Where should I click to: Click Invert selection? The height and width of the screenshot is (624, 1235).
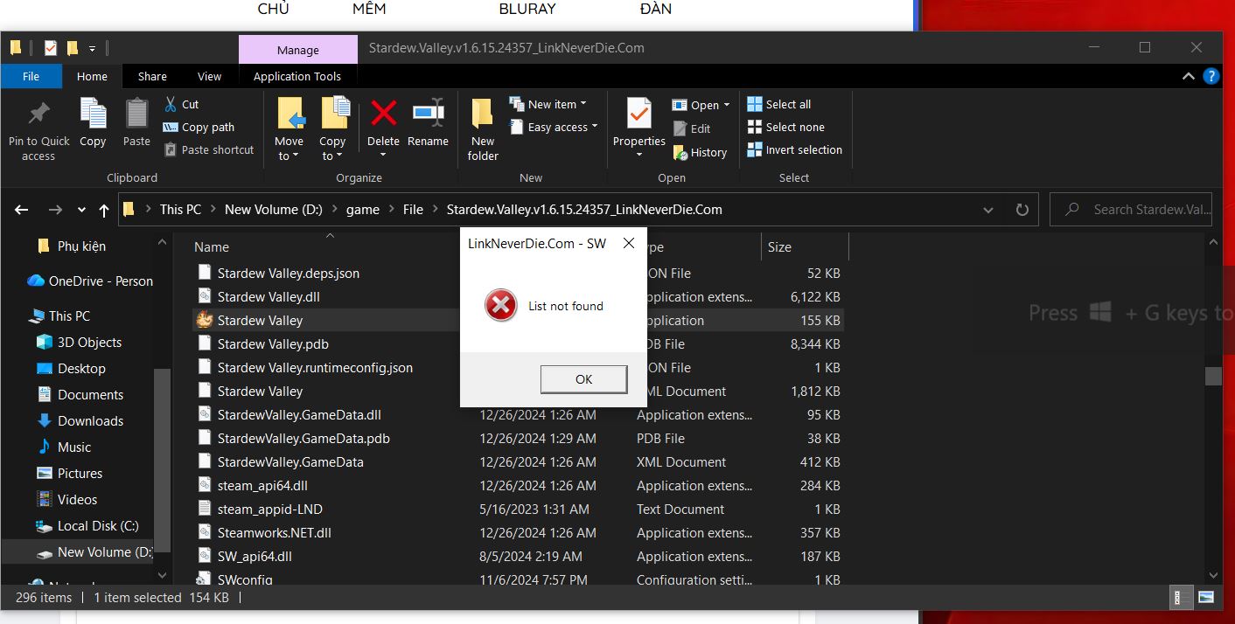click(x=794, y=149)
